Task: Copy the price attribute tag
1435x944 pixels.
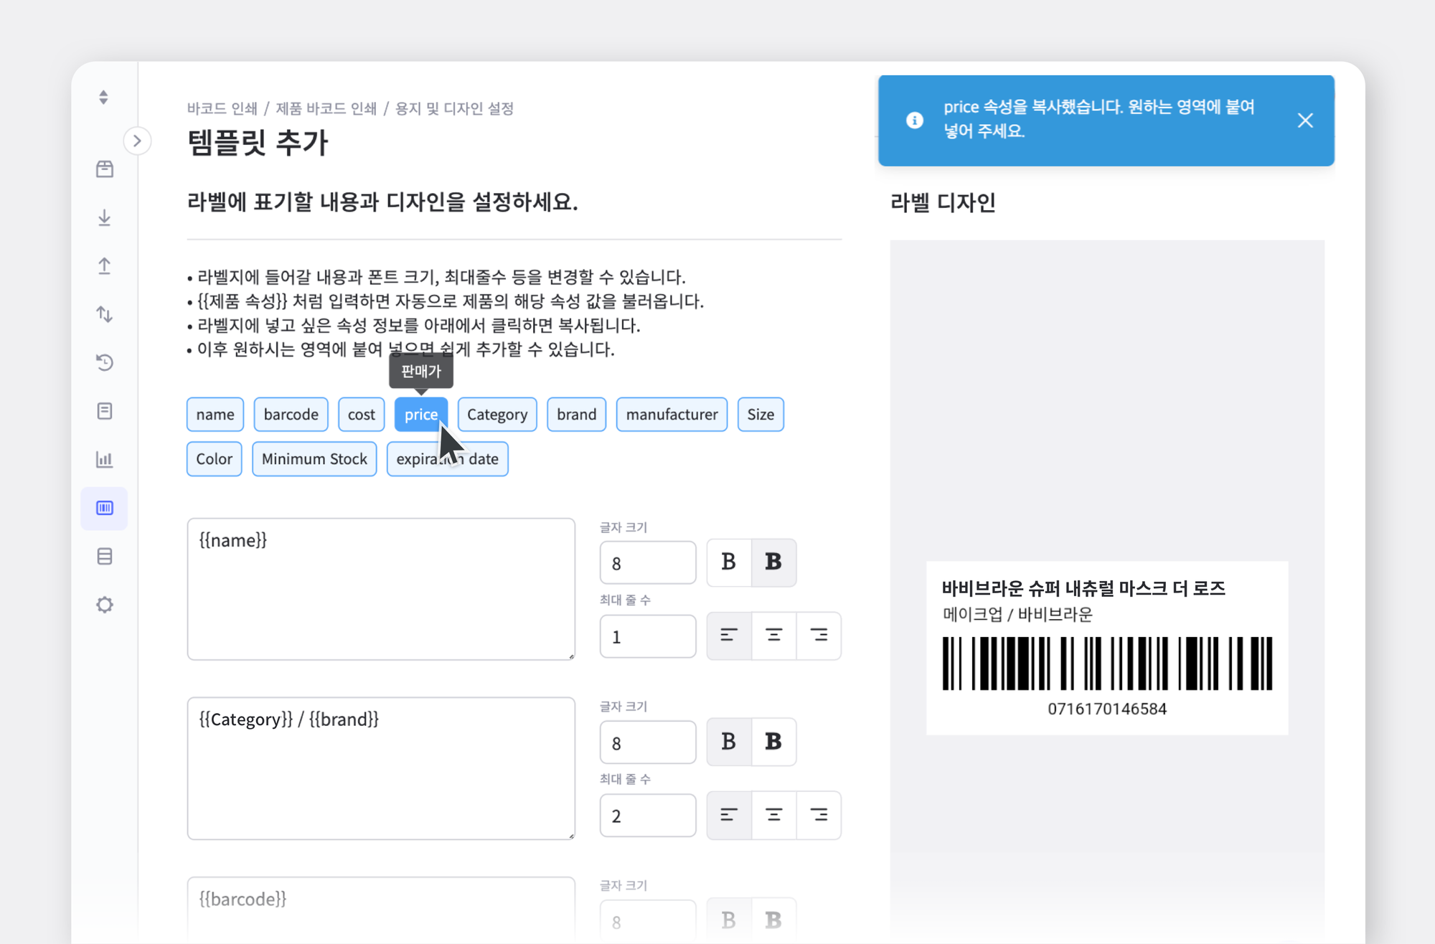Action: (421, 414)
